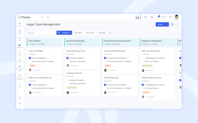Image resolution: width=198 pixels, height=123 pixels.
Task: Check Case Plan Approved on Harris Employment Law
Action: (x=67, y=61)
